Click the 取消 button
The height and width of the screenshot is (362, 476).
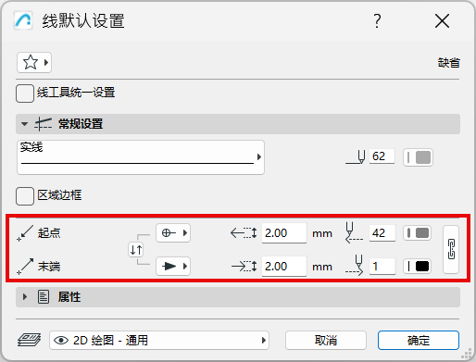pos(326,341)
